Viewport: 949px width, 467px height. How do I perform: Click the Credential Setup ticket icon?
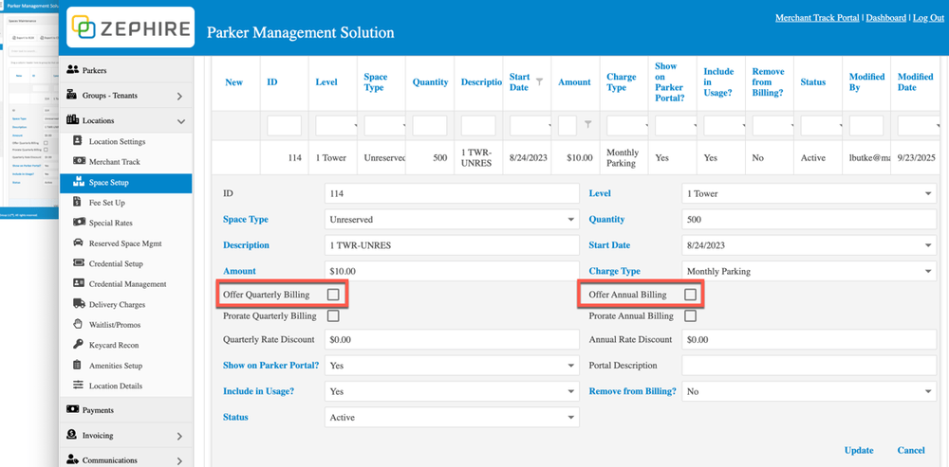point(78,263)
